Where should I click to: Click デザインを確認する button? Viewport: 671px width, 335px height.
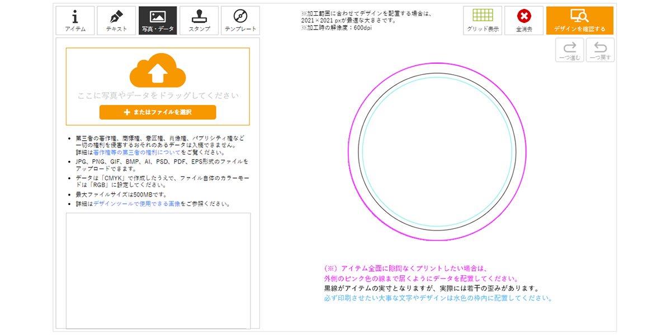pyautogui.click(x=580, y=21)
